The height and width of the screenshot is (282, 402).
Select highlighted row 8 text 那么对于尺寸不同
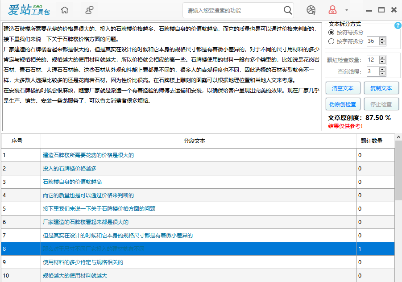(94, 249)
